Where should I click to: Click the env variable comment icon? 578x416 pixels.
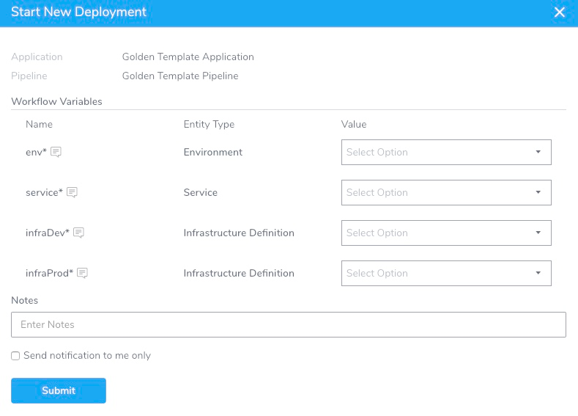pos(56,152)
